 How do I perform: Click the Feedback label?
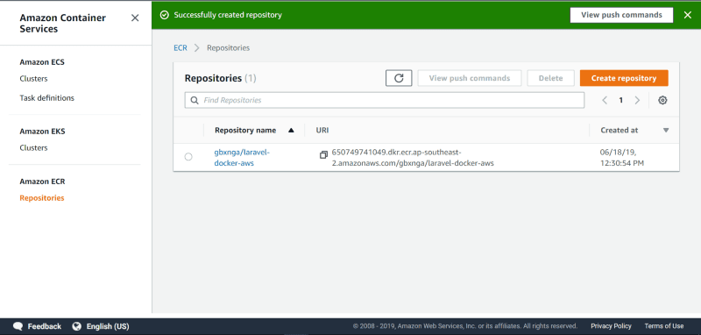point(45,326)
